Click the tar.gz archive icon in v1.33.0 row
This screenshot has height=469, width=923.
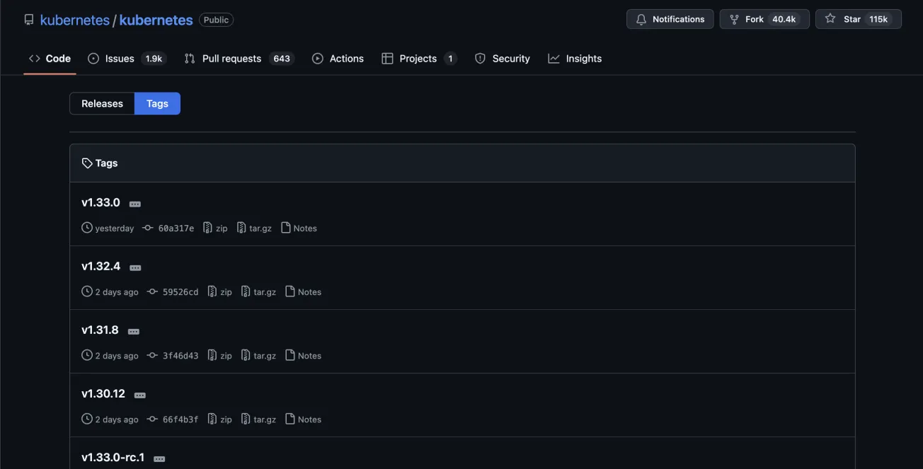pos(242,228)
